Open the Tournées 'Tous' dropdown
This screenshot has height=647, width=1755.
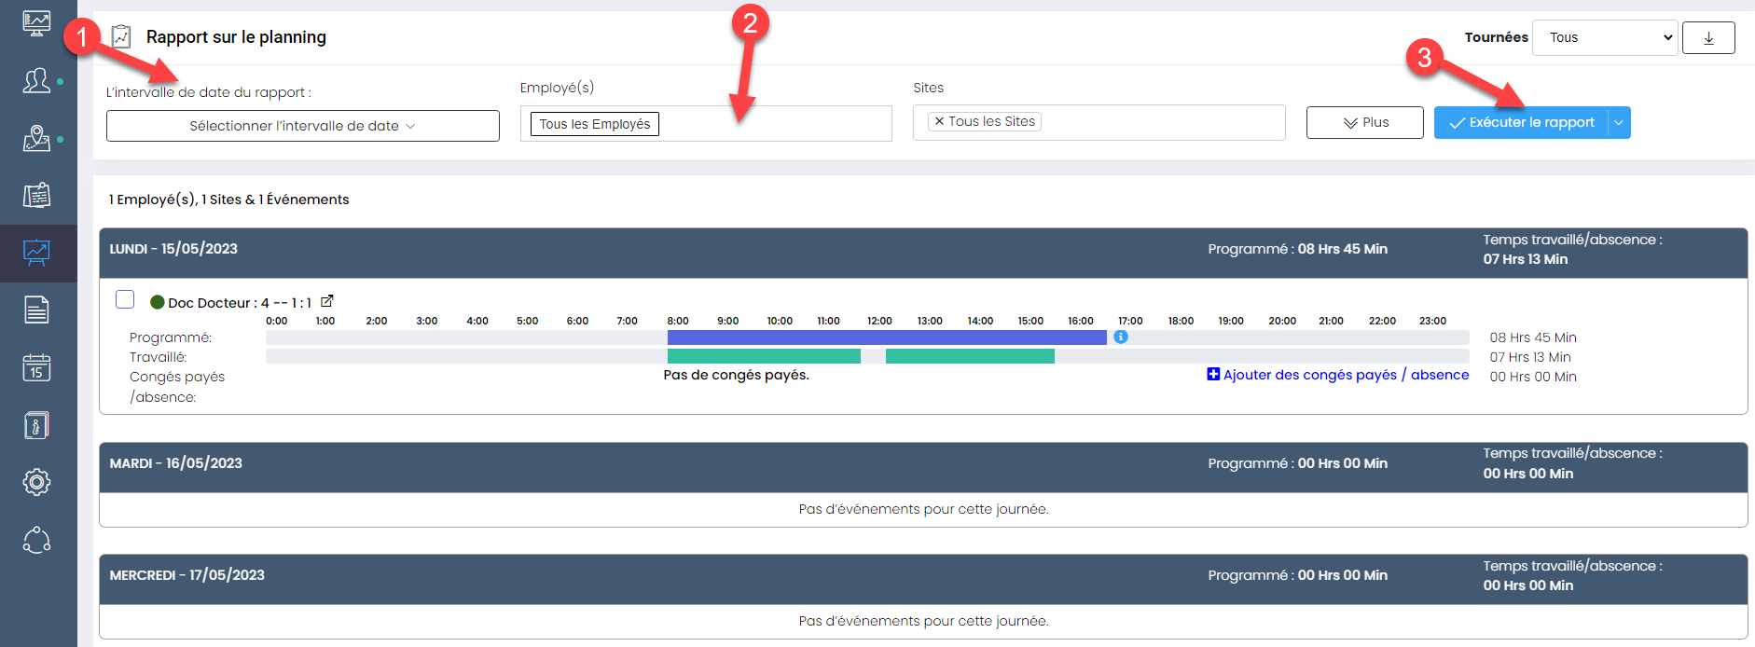[1605, 38]
